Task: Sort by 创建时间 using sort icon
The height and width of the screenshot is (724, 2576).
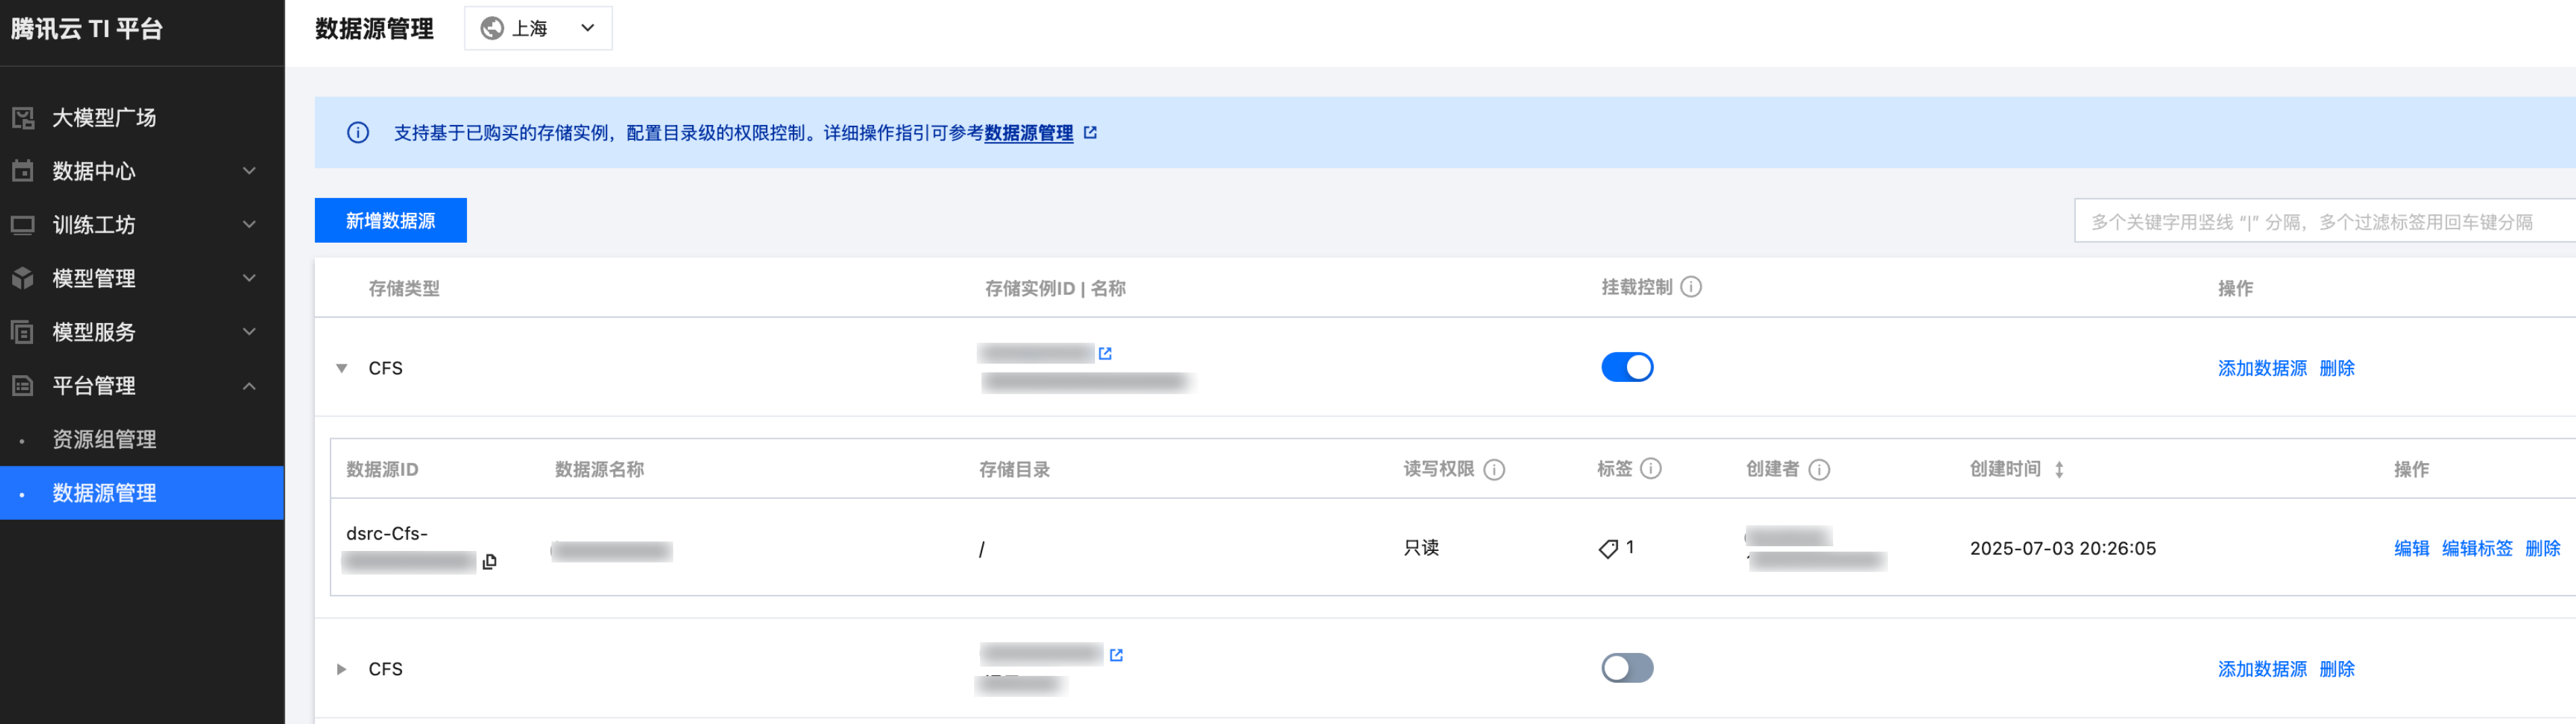Action: (2059, 469)
